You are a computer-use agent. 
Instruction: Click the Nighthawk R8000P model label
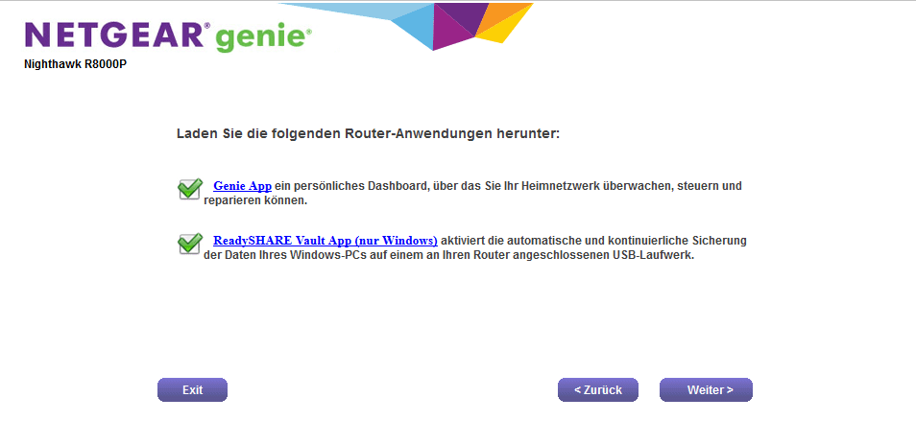coord(75,64)
